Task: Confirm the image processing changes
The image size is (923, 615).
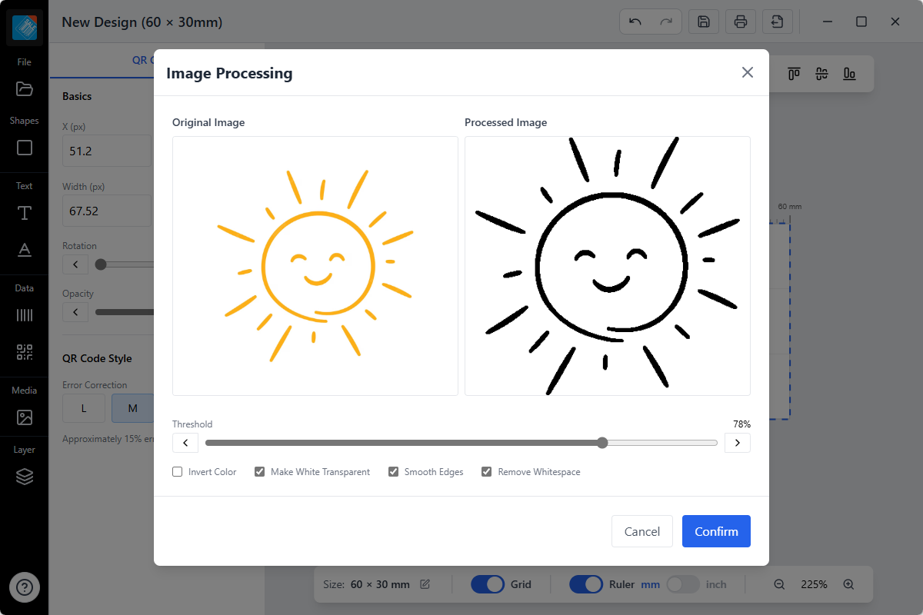Action: pyautogui.click(x=715, y=531)
